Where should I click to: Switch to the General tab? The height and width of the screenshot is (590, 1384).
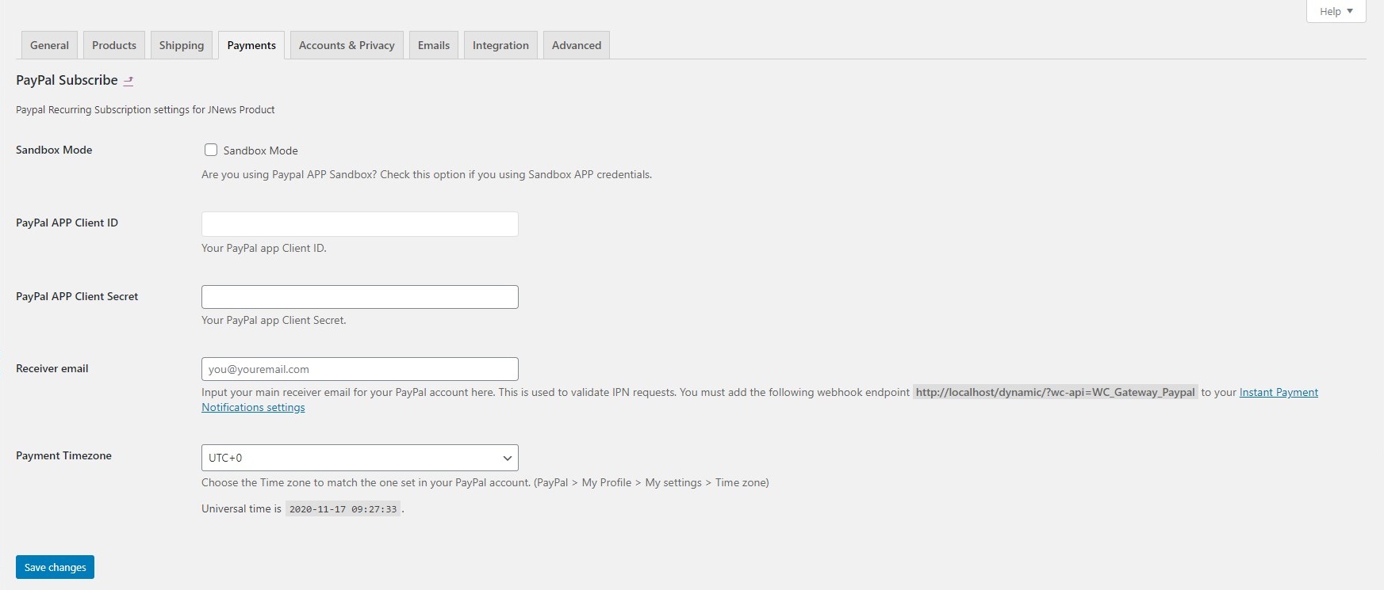click(49, 45)
